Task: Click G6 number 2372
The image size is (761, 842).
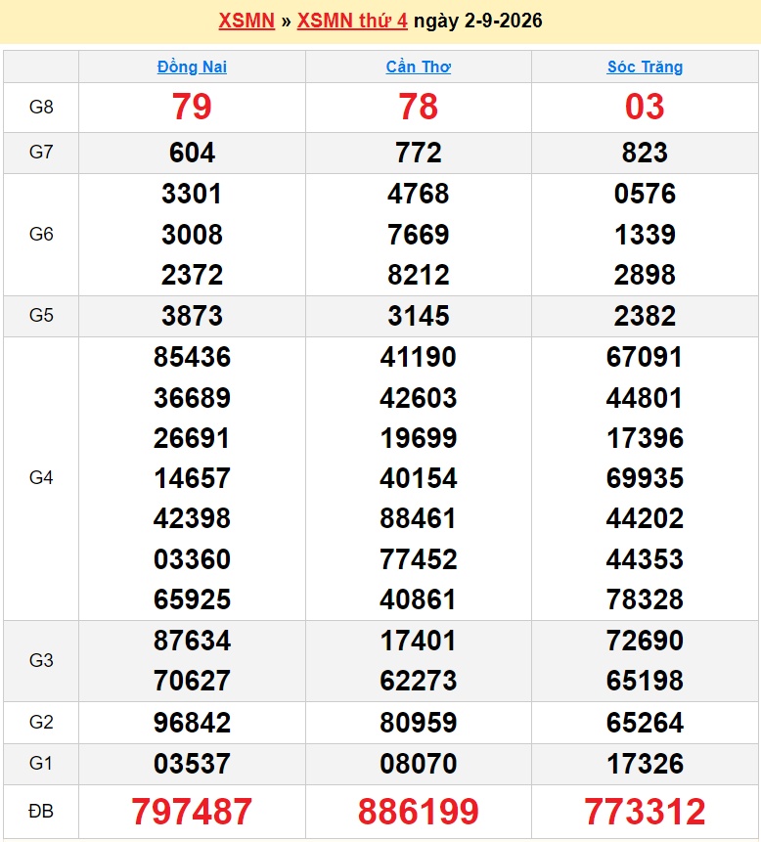Action: (192, 275)
